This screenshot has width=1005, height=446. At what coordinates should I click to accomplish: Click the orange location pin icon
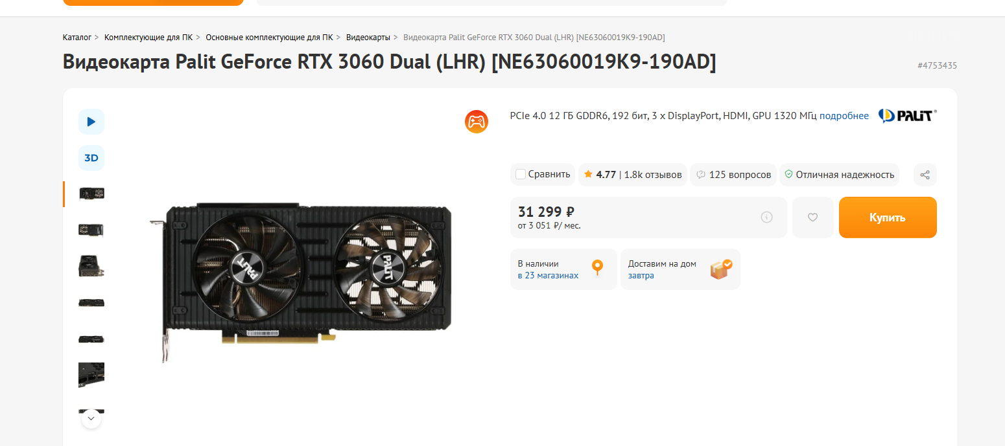pyautogui.click(x=597, y=268)
